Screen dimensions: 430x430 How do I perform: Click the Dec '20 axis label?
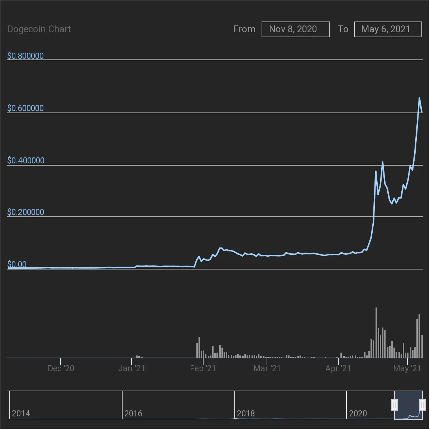click(61, 368)
